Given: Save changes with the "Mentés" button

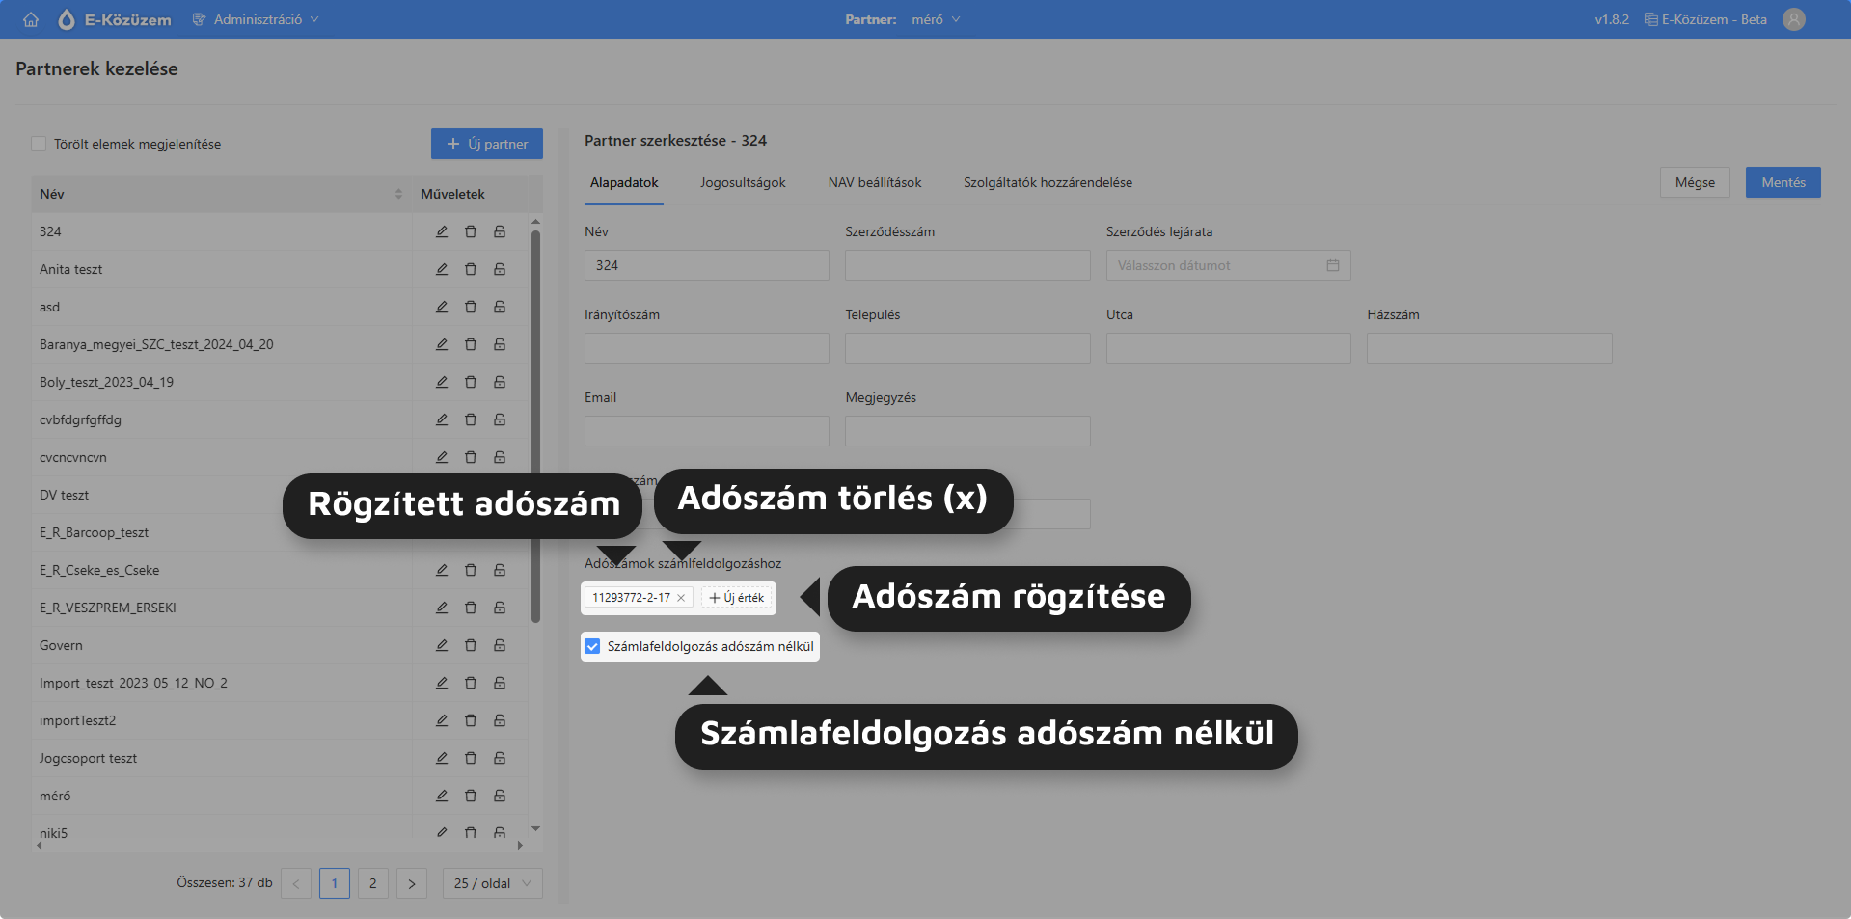Looking at the screenshot, I should [1783, 182].
